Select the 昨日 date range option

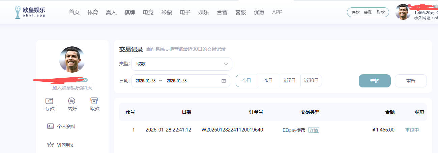point(268,81)
